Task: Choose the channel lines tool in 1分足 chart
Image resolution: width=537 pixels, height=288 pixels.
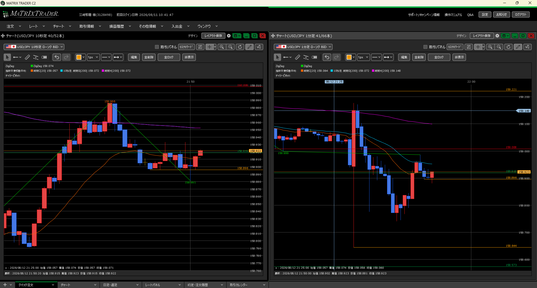Action: coord(306,57)
